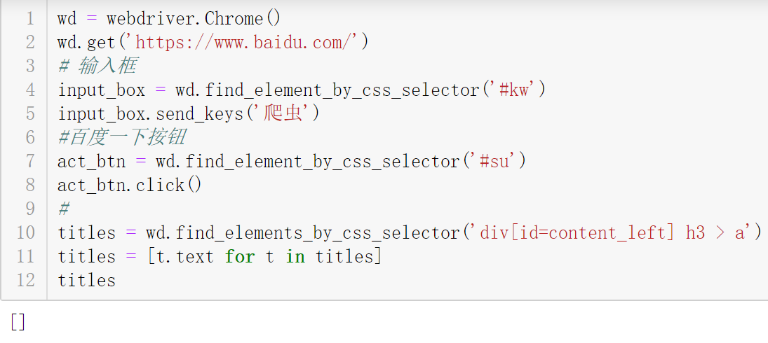
Task: Click line number 7 in the gutter
Action: point(30,161)
